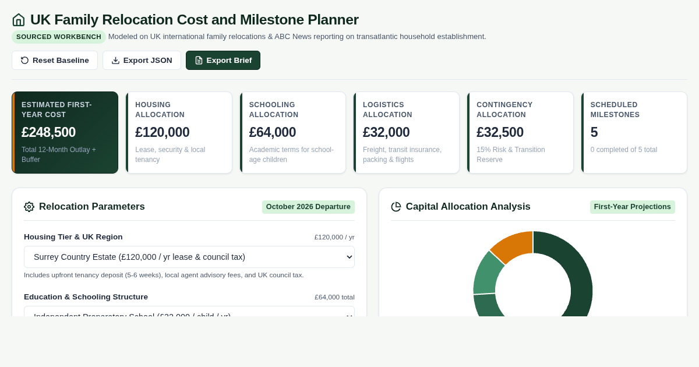Open the Education & Schooling Structure dropdown
699x367 pixels.
tap(189, 312)
